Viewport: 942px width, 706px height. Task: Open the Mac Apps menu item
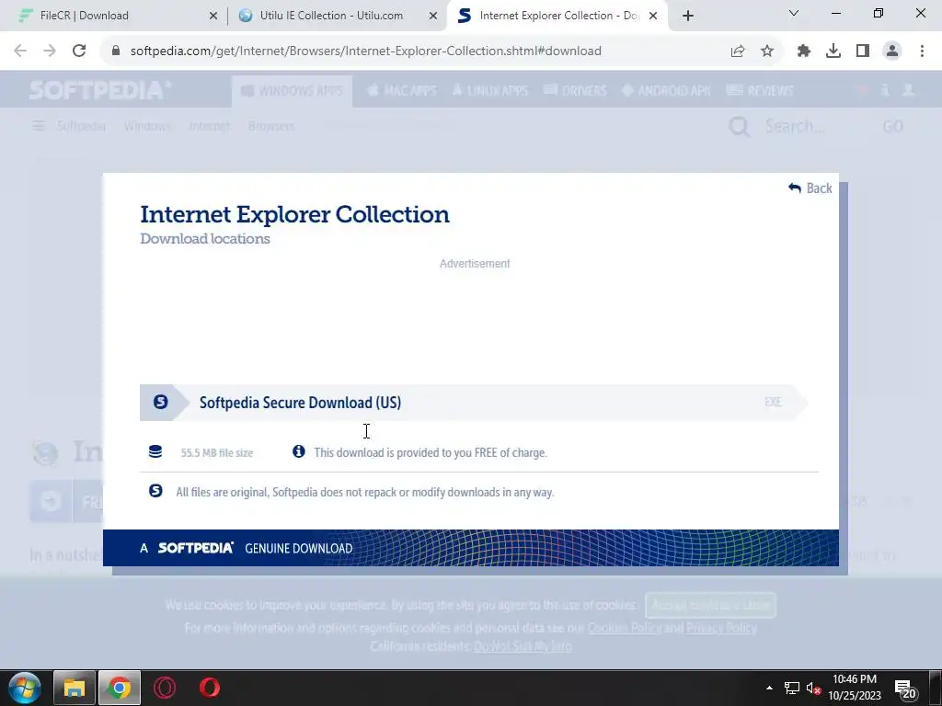pyautogui.click(x=402, y=91)
